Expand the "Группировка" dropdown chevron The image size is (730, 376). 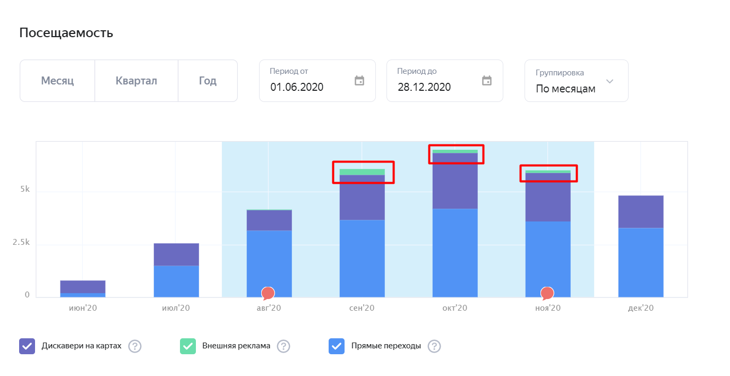pyautogui.click(x=609, y=81)
